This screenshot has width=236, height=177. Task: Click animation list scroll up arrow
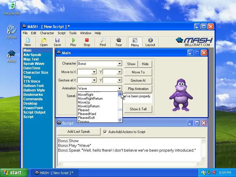pyautogui.click(x=120, y=94)
